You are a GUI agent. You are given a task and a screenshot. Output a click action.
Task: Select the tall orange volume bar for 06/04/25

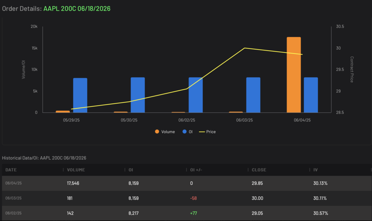294,75
